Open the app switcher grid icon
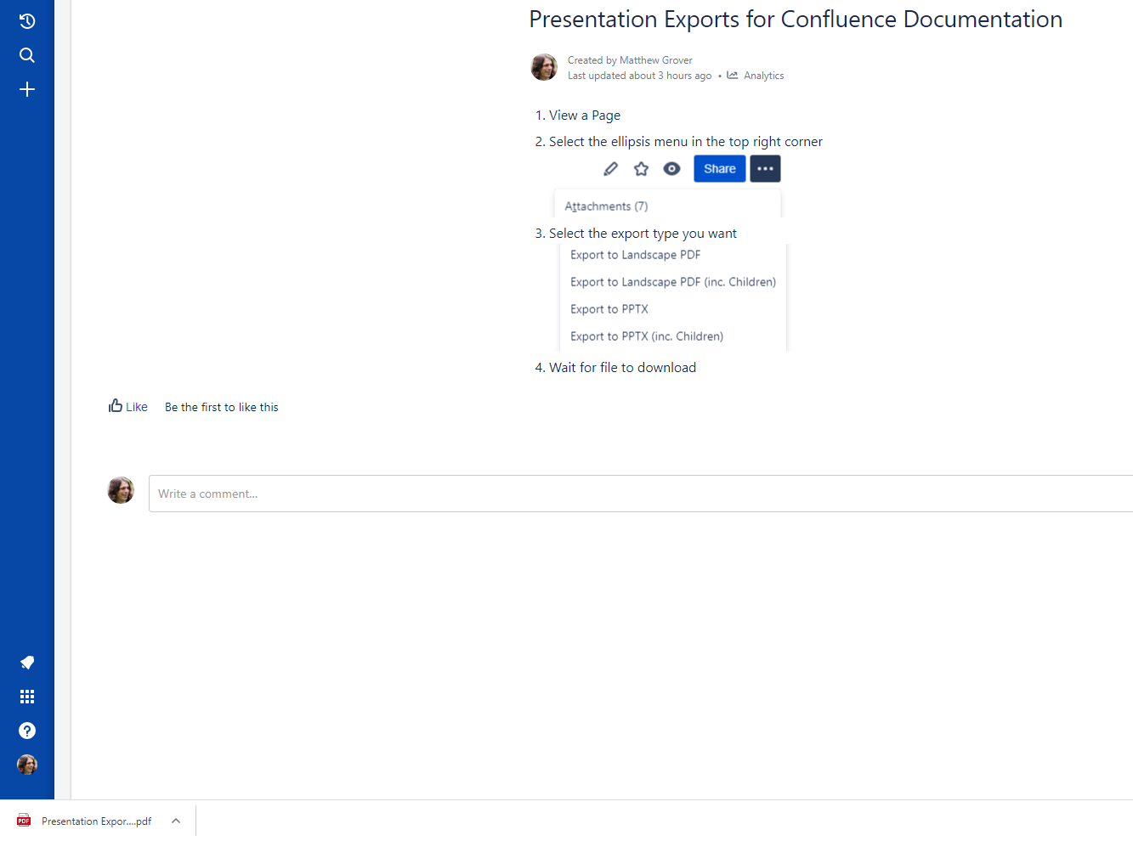The width and height of the screenshot is (1133, 841). (x=27, y=697)
